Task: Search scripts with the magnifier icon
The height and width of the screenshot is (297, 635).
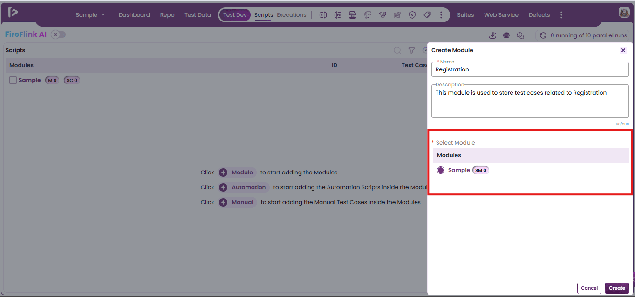Action: tap(397, 50)
